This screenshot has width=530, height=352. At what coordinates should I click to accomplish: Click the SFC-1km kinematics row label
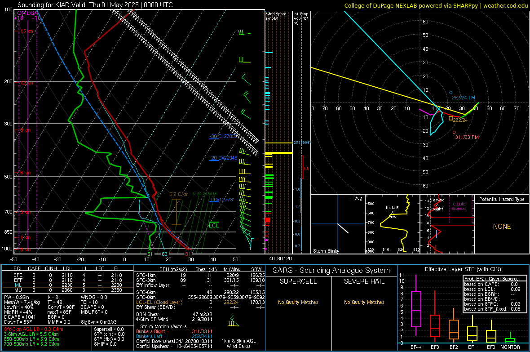click(146, 275)
